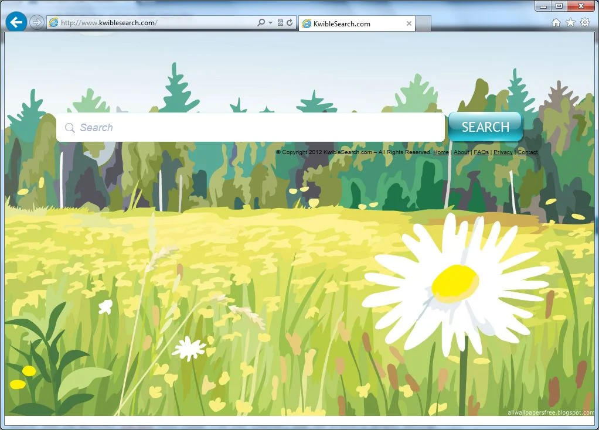
Task: Open the Privacy footer link
Action: [503, 152]
